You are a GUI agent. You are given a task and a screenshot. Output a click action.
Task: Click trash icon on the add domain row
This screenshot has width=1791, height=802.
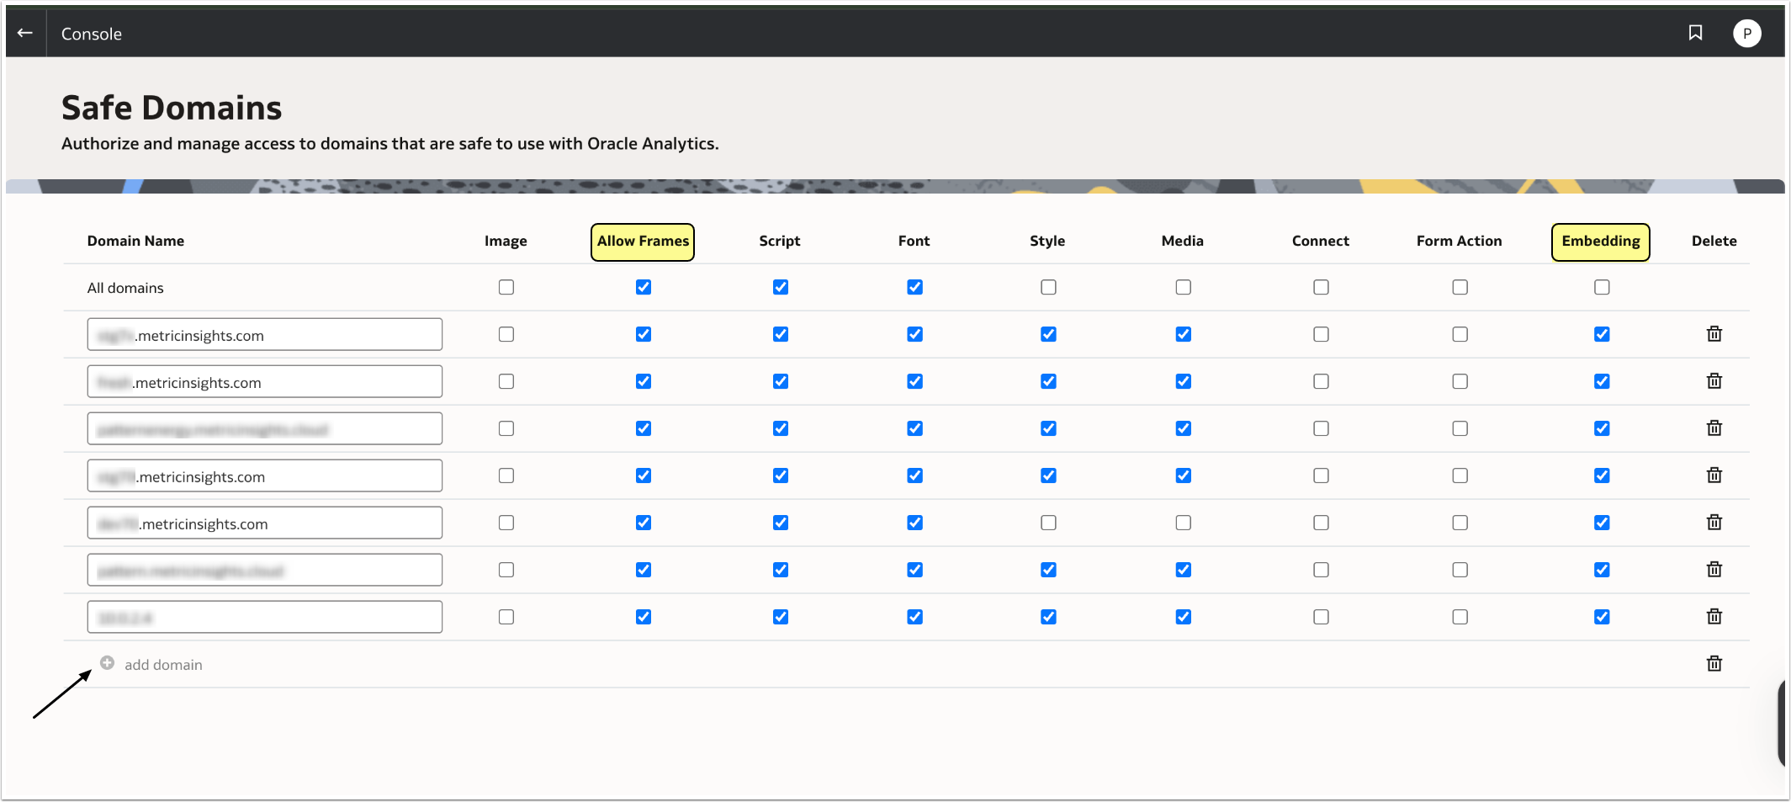(x=1714, y=664)
